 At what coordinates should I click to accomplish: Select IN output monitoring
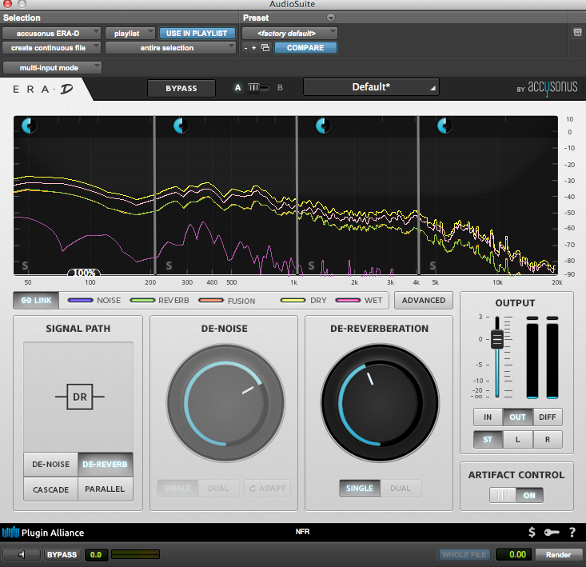pos(488,417)
